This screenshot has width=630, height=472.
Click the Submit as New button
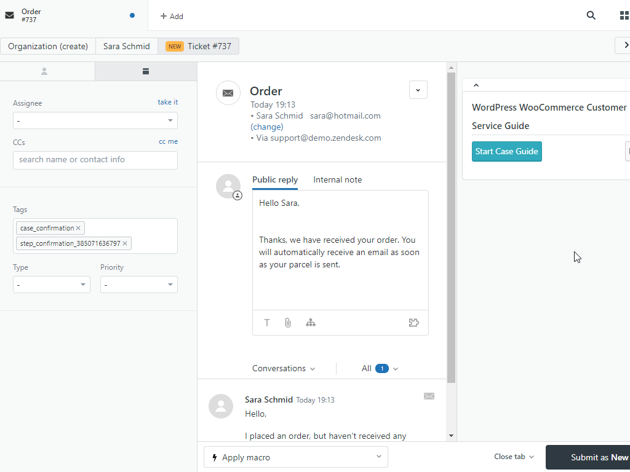[x=588, y=457]
